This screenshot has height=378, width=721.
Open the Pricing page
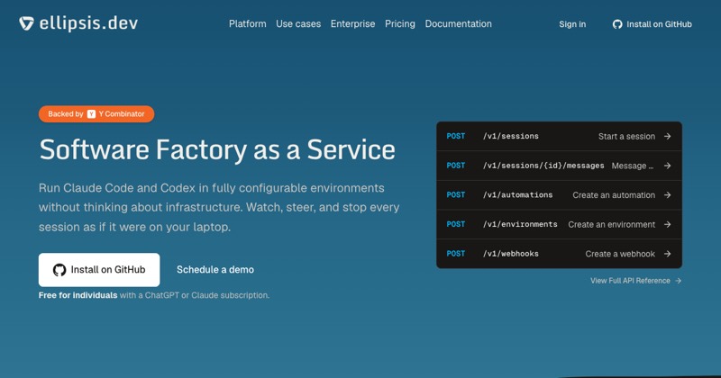point(400,24)
